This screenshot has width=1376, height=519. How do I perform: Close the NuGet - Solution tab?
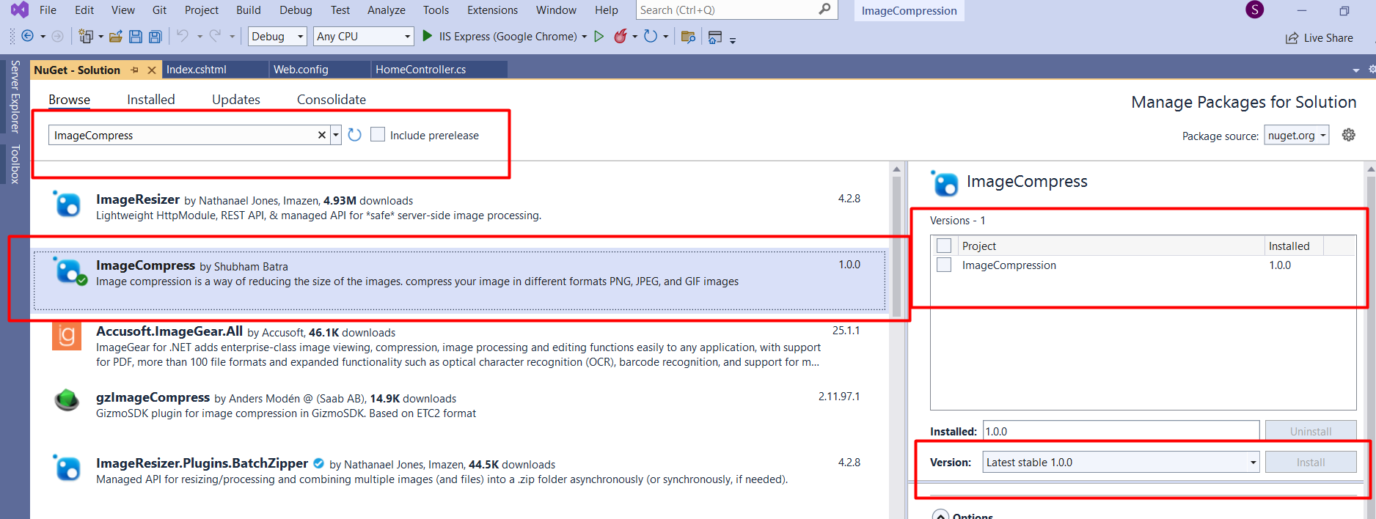point(152,70)
